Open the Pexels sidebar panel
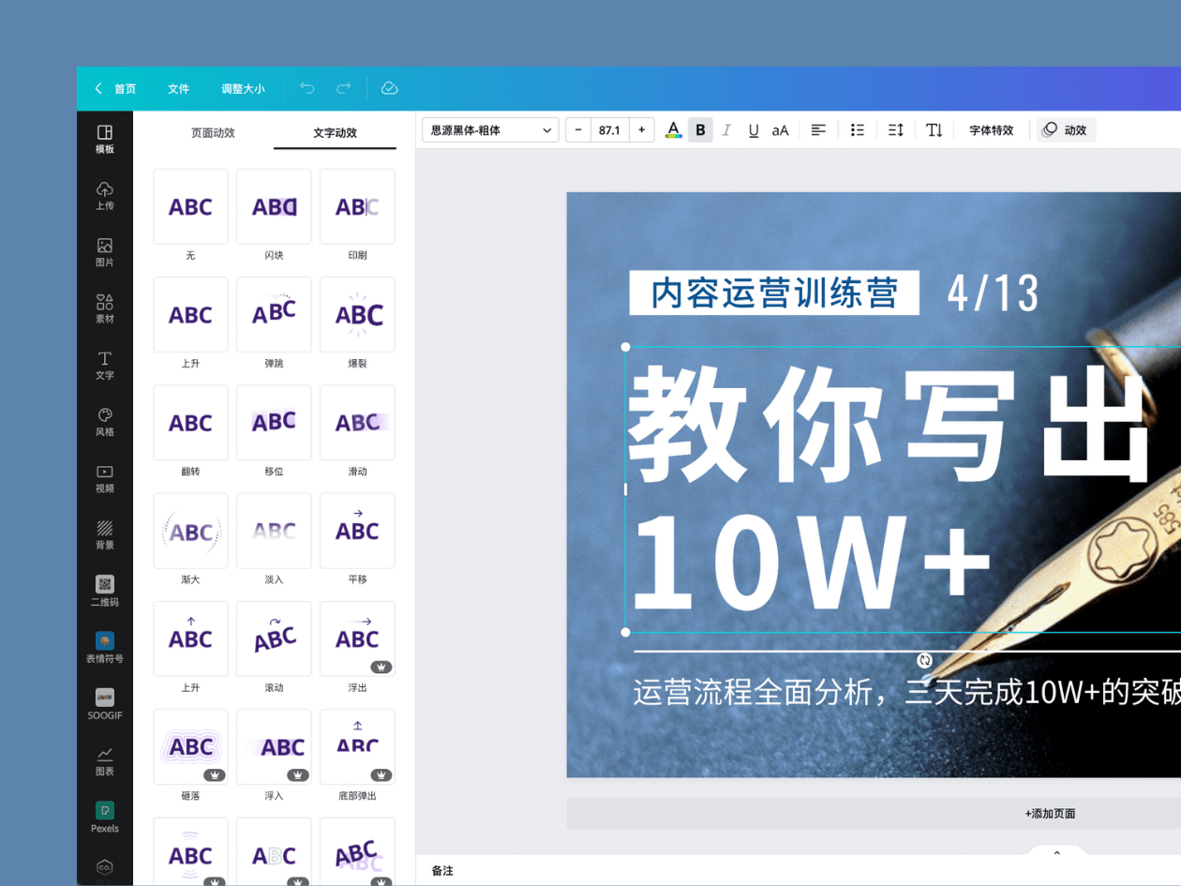1181x886 pixels. click(x=105, y=818)
